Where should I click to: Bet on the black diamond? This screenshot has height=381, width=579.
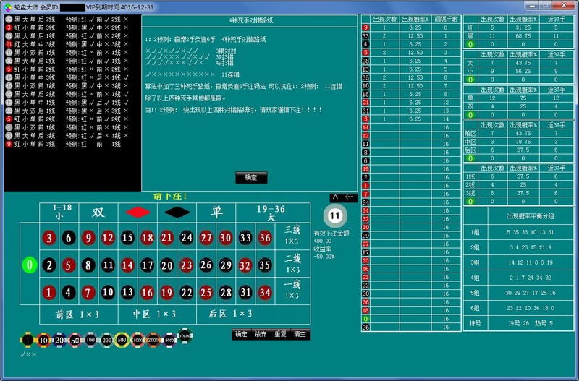(177, 213)
